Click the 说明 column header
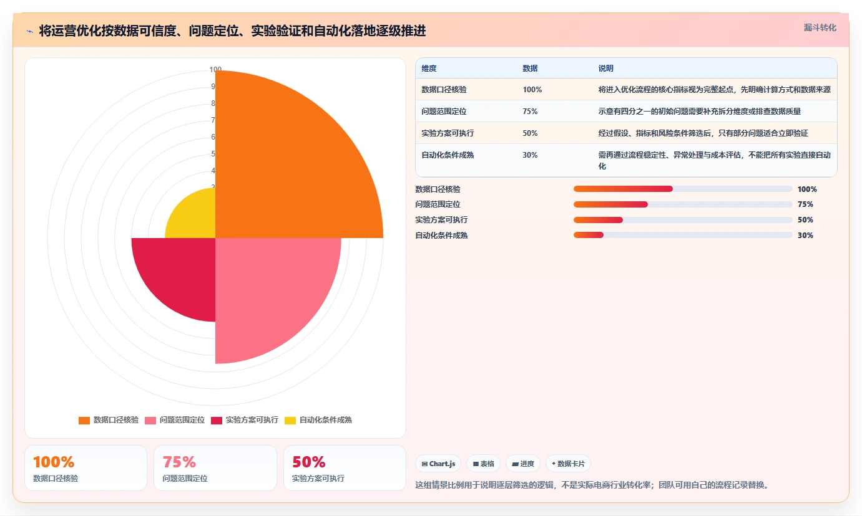The height and width of the screenshot is (516, 862). click(606, 69)
